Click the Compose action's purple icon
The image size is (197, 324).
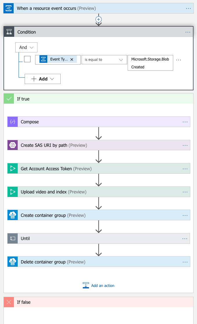(x=12, y=122)
